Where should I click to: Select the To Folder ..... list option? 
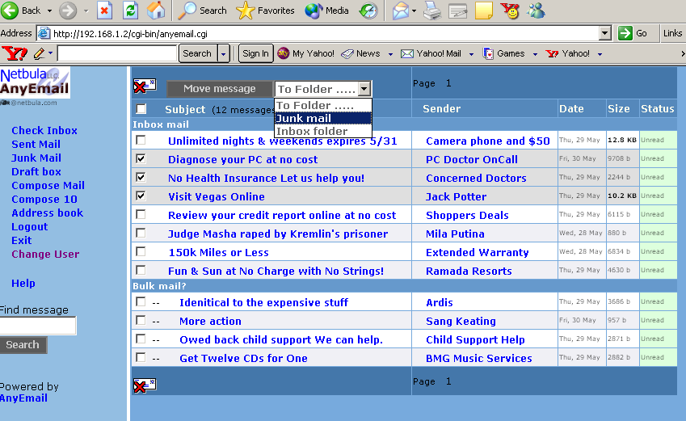tap(323, 106)
